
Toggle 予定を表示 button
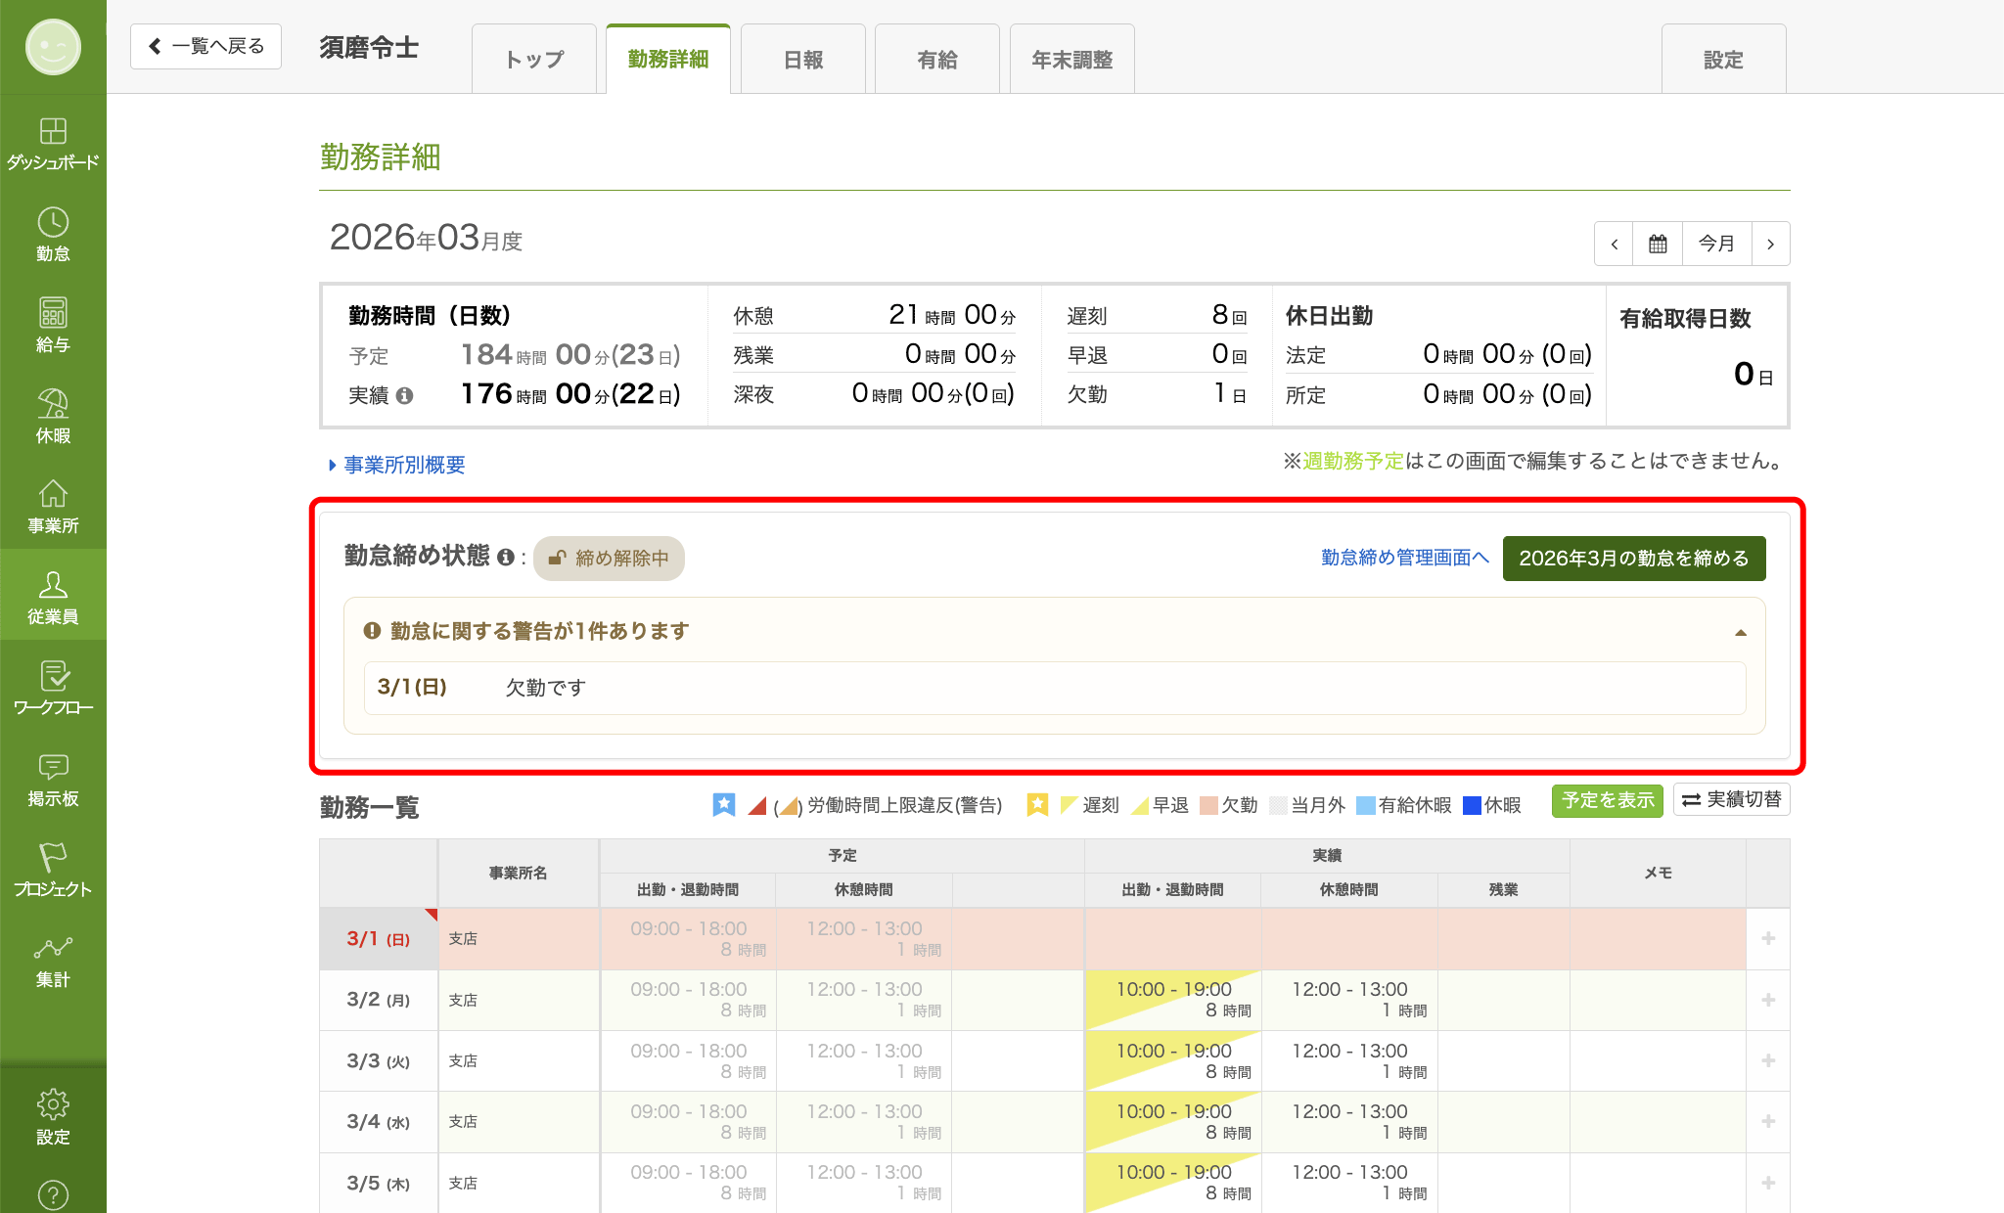1608,800
